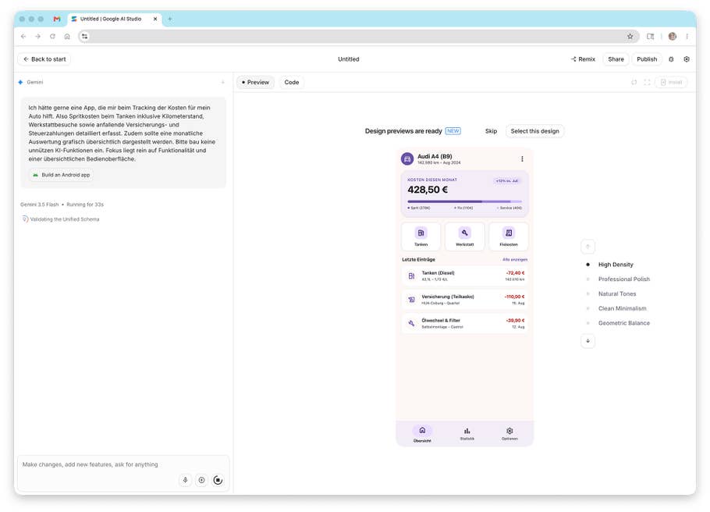The height and width of the screenshot is (512, 710).
Task: Start a new chat with plus icon
Action: (223, 82)
